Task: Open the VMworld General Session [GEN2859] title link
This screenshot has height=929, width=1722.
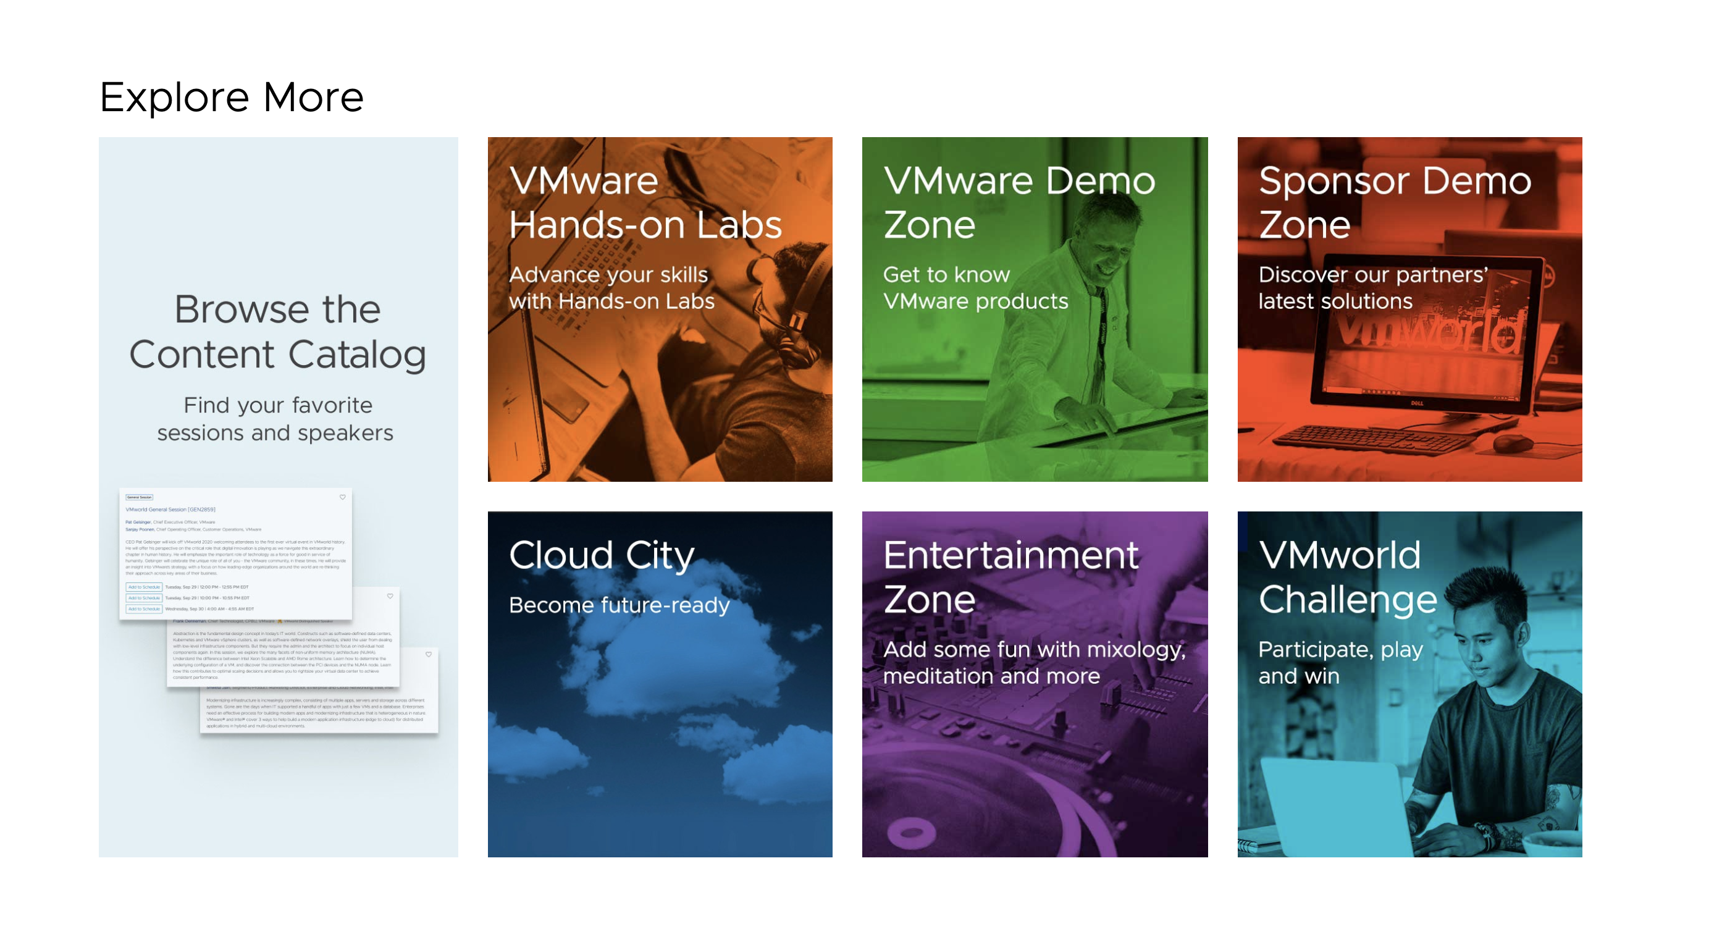Action: [x=170, y=509]
